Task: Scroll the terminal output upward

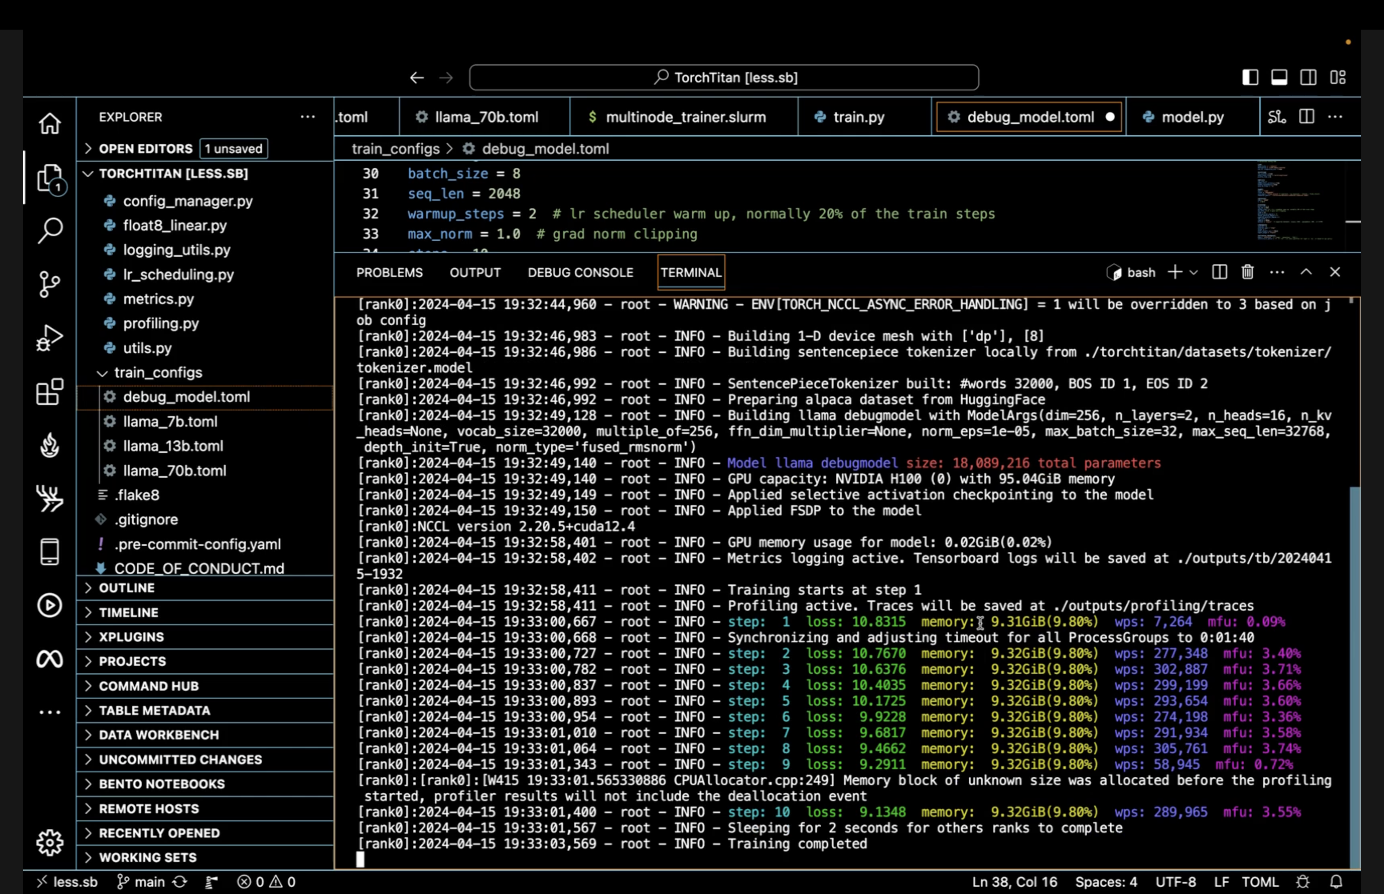Action: pyautogui.click(x=1306, y=272)
